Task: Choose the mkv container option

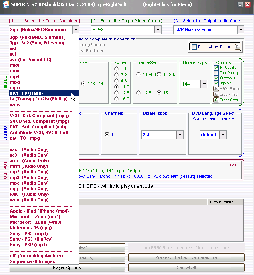Action: click(44, 65)
